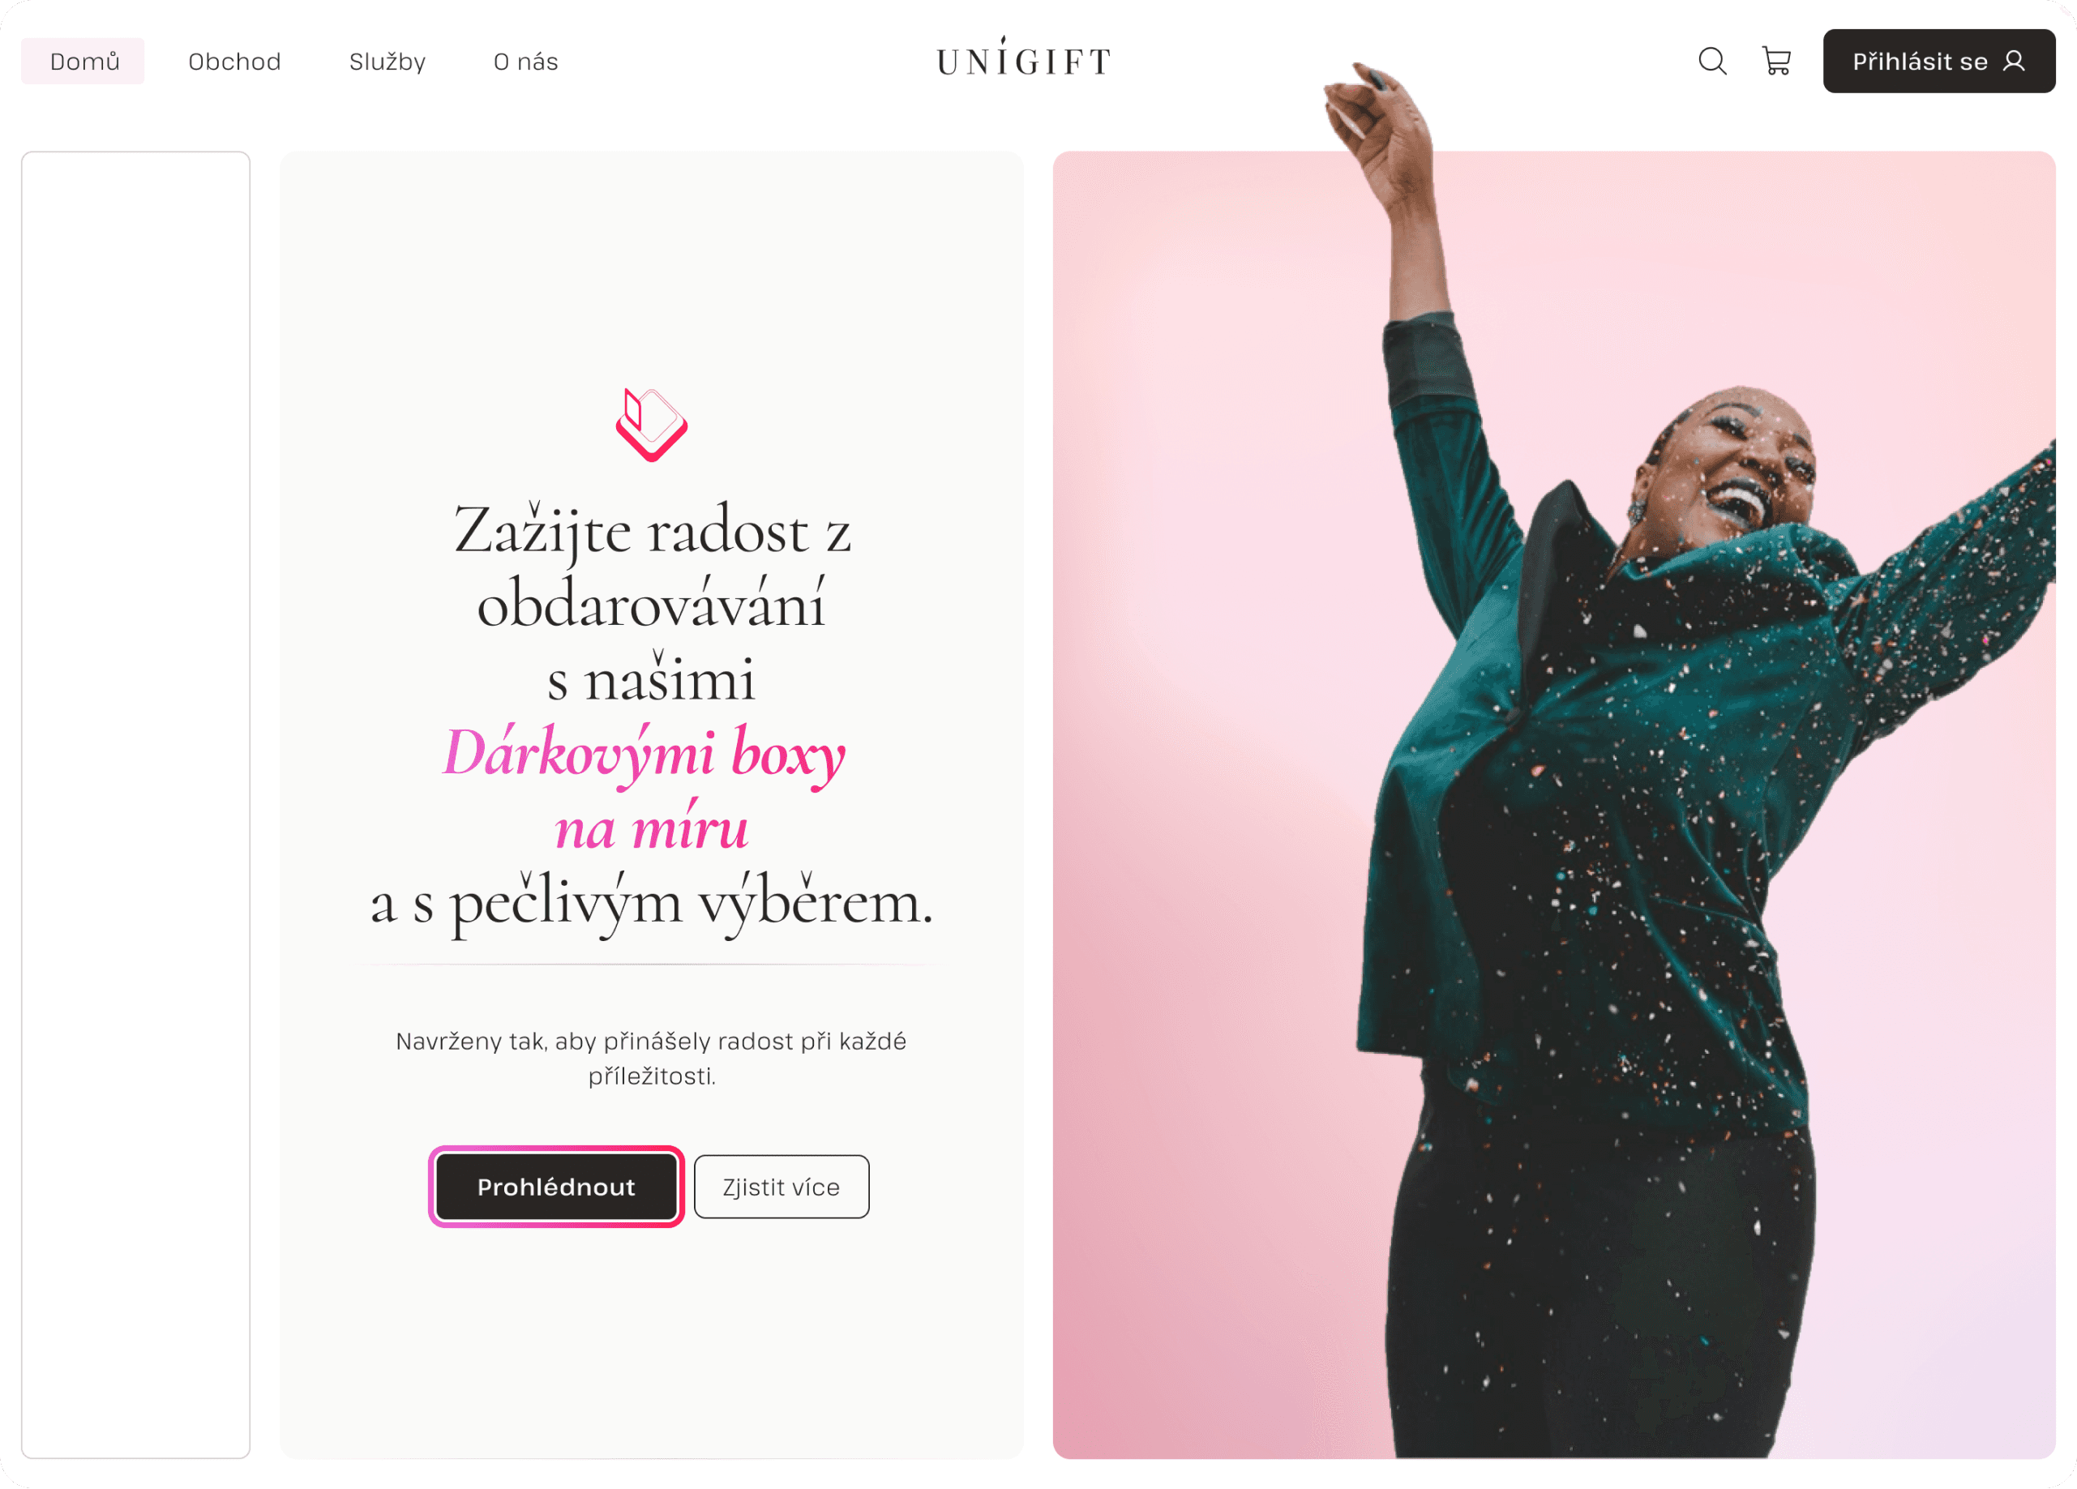
Task: Click the pink Dárkovými boxy text
Action: (643, 755)
